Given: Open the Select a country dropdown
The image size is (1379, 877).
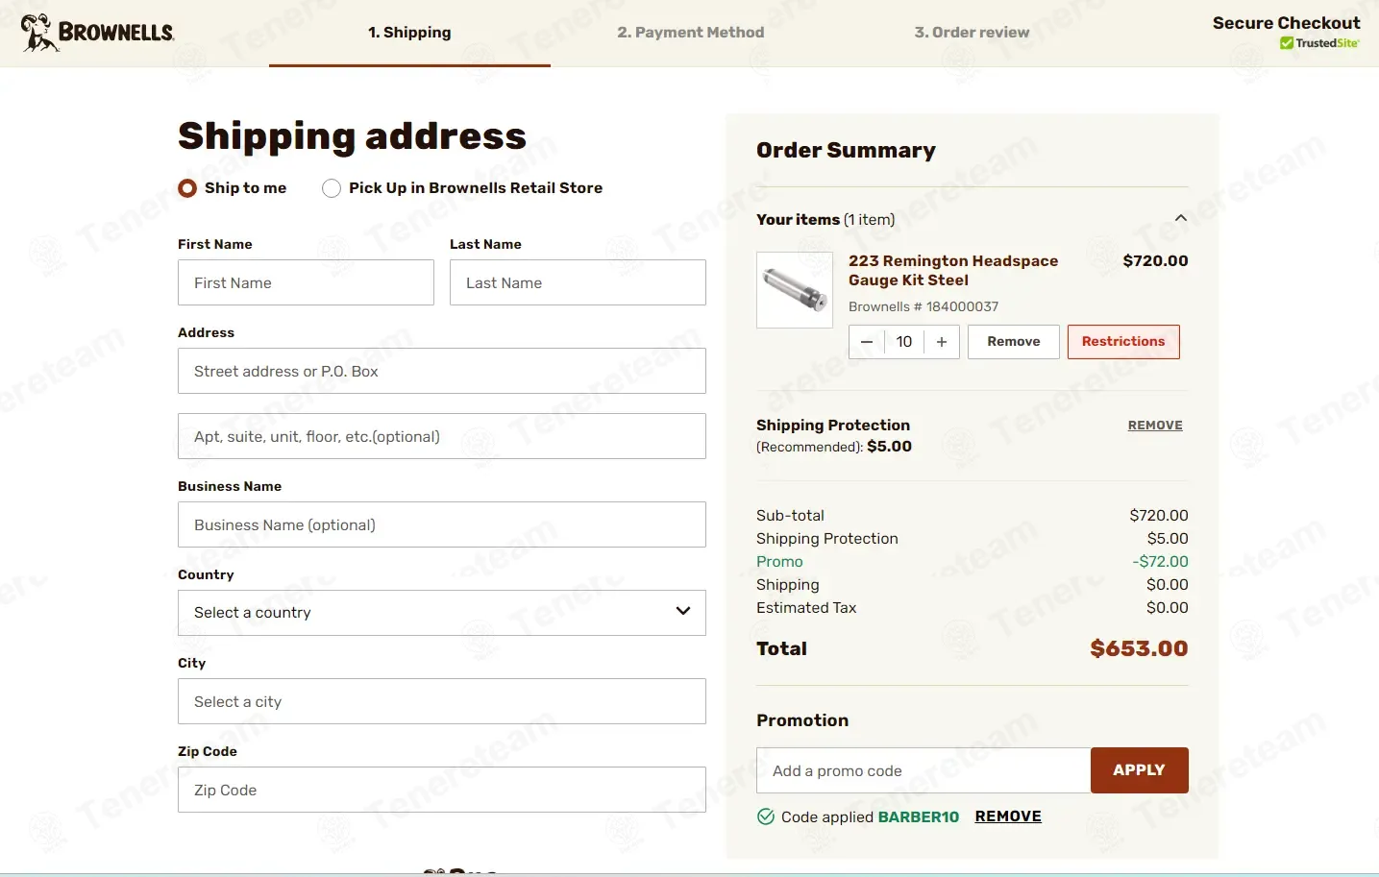Looking at the screenshot, I should pyautogui.click(x=442, y=613).
